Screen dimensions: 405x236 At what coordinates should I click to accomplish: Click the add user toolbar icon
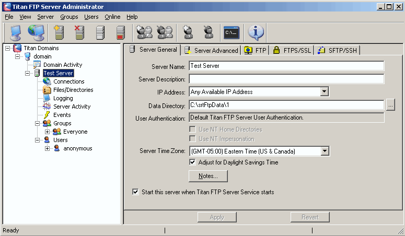188,32
